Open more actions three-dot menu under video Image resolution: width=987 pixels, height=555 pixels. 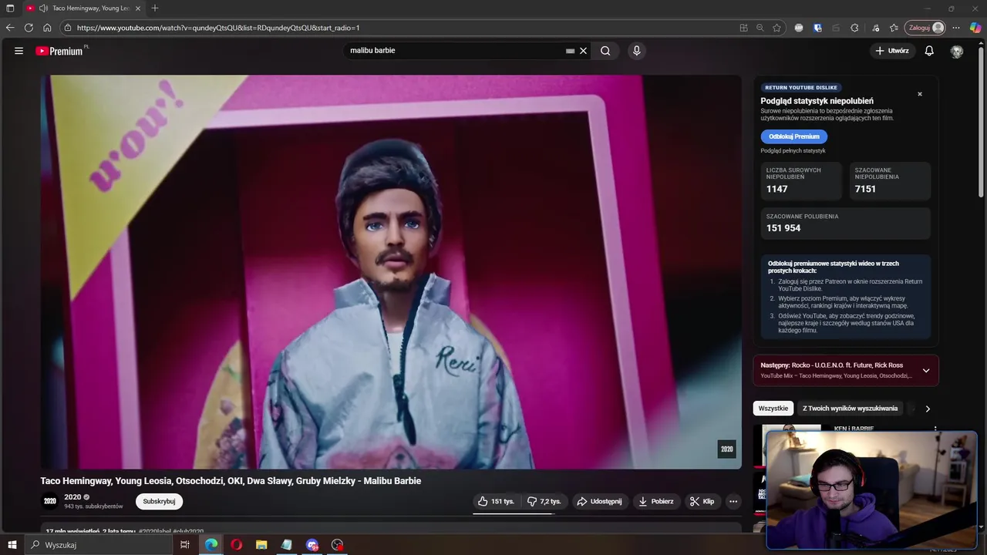733,501
